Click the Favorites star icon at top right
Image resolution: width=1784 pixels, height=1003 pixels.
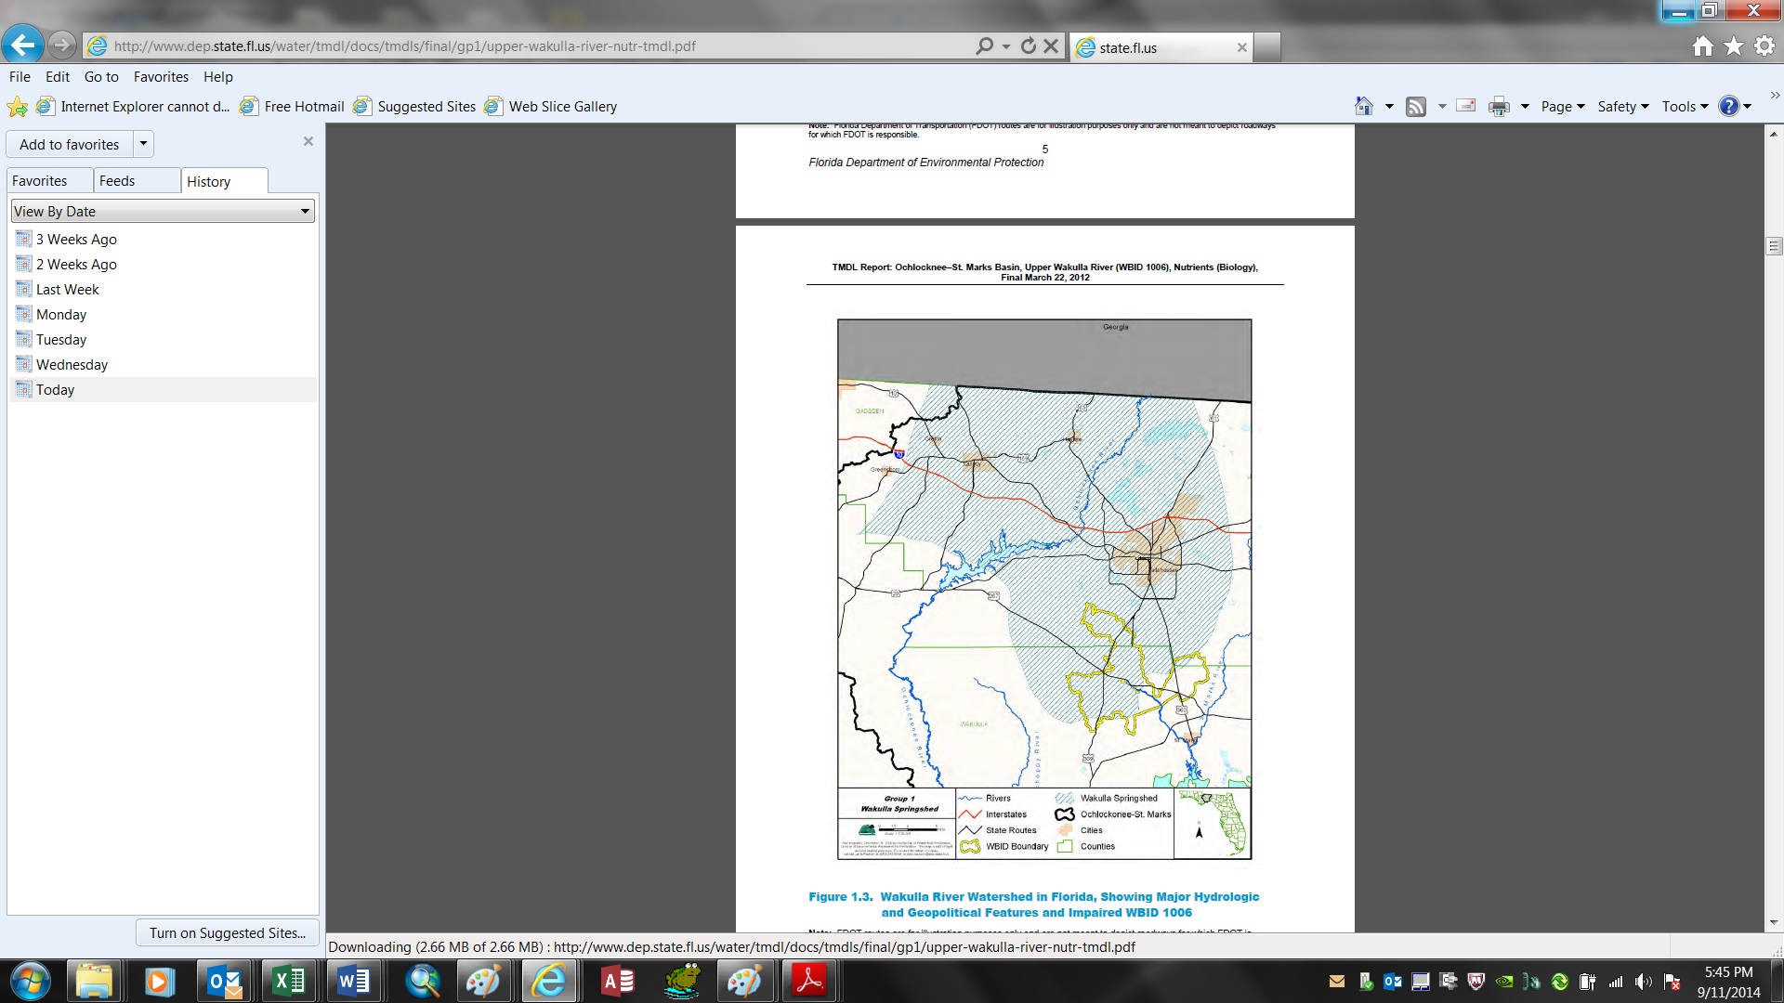coord(1734,46)
